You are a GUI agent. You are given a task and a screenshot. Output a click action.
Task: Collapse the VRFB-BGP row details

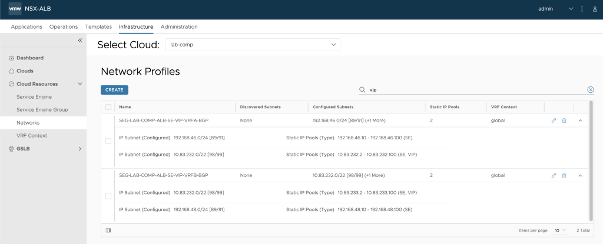click(x=580, y=175)
